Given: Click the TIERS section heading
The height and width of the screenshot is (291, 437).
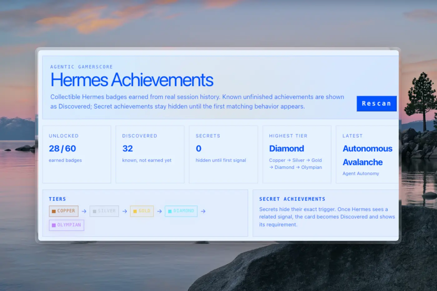Looking at the screenshot, I should point(57,199).
